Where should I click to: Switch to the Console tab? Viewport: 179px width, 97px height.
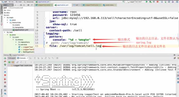(22, 58)
